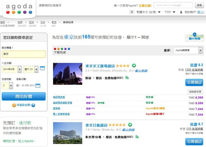The image size is (206, 147).
Task: Go to 首頁 breadcrumb
Action: coord(2,22)
